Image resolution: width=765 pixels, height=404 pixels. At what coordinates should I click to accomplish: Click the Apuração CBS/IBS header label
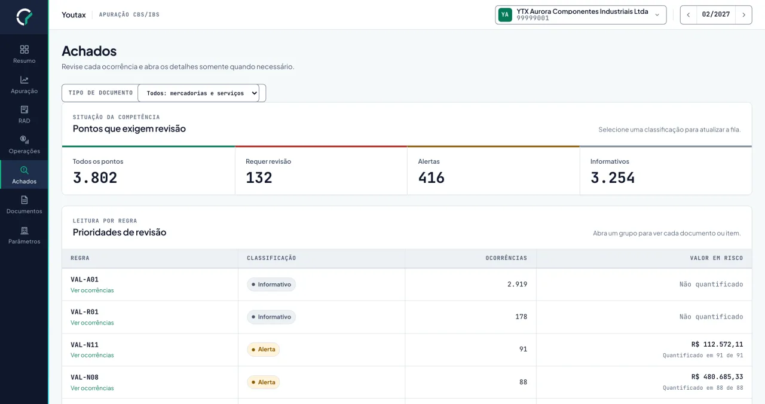[129, 15]
